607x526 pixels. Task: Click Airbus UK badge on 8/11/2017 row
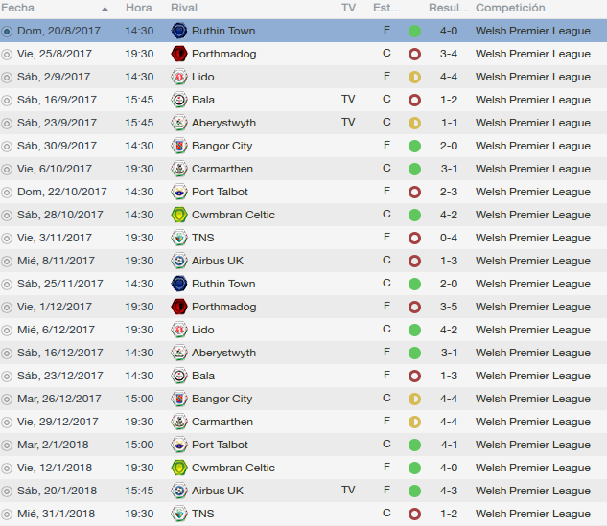coord(179,261)
